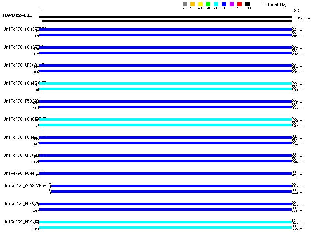Open the UniRef90_A0A377E5E hit label
This screenshot has height=235, width=314.
point(25,186)
